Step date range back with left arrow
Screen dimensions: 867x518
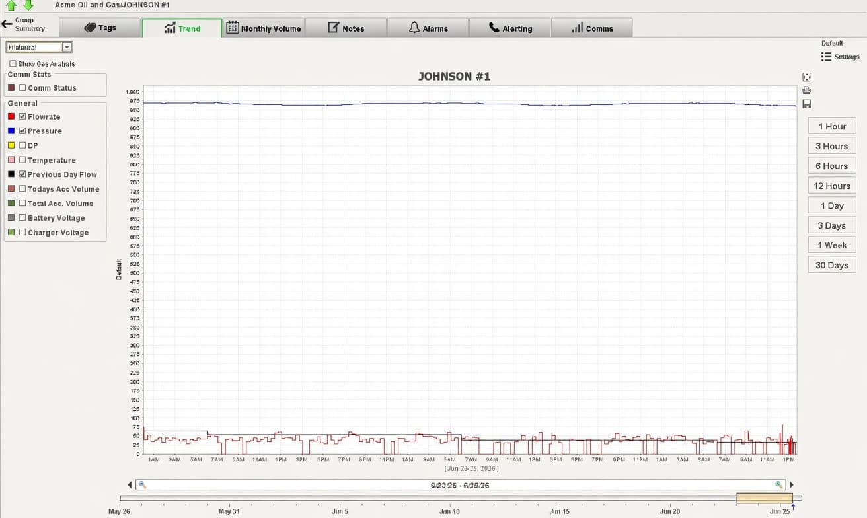[x=130, y=485]
